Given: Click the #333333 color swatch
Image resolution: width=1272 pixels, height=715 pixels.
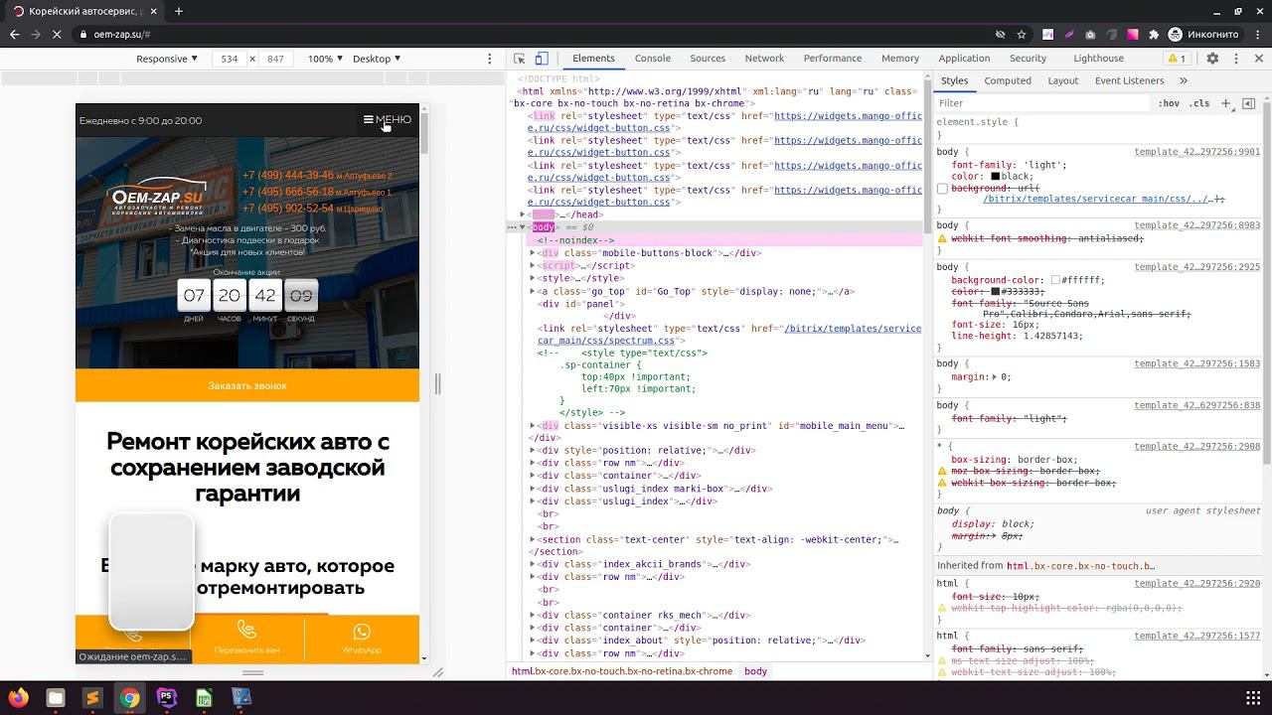Looking at the screenshot, I should coord(995,292).
